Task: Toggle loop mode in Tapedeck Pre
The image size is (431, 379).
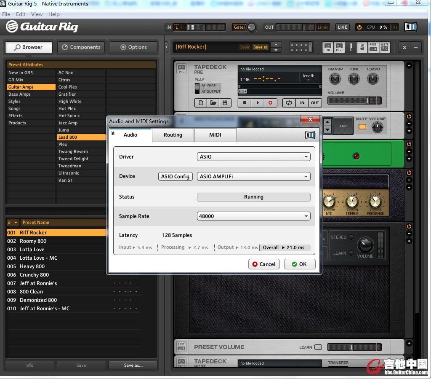Action: point(289,103)
